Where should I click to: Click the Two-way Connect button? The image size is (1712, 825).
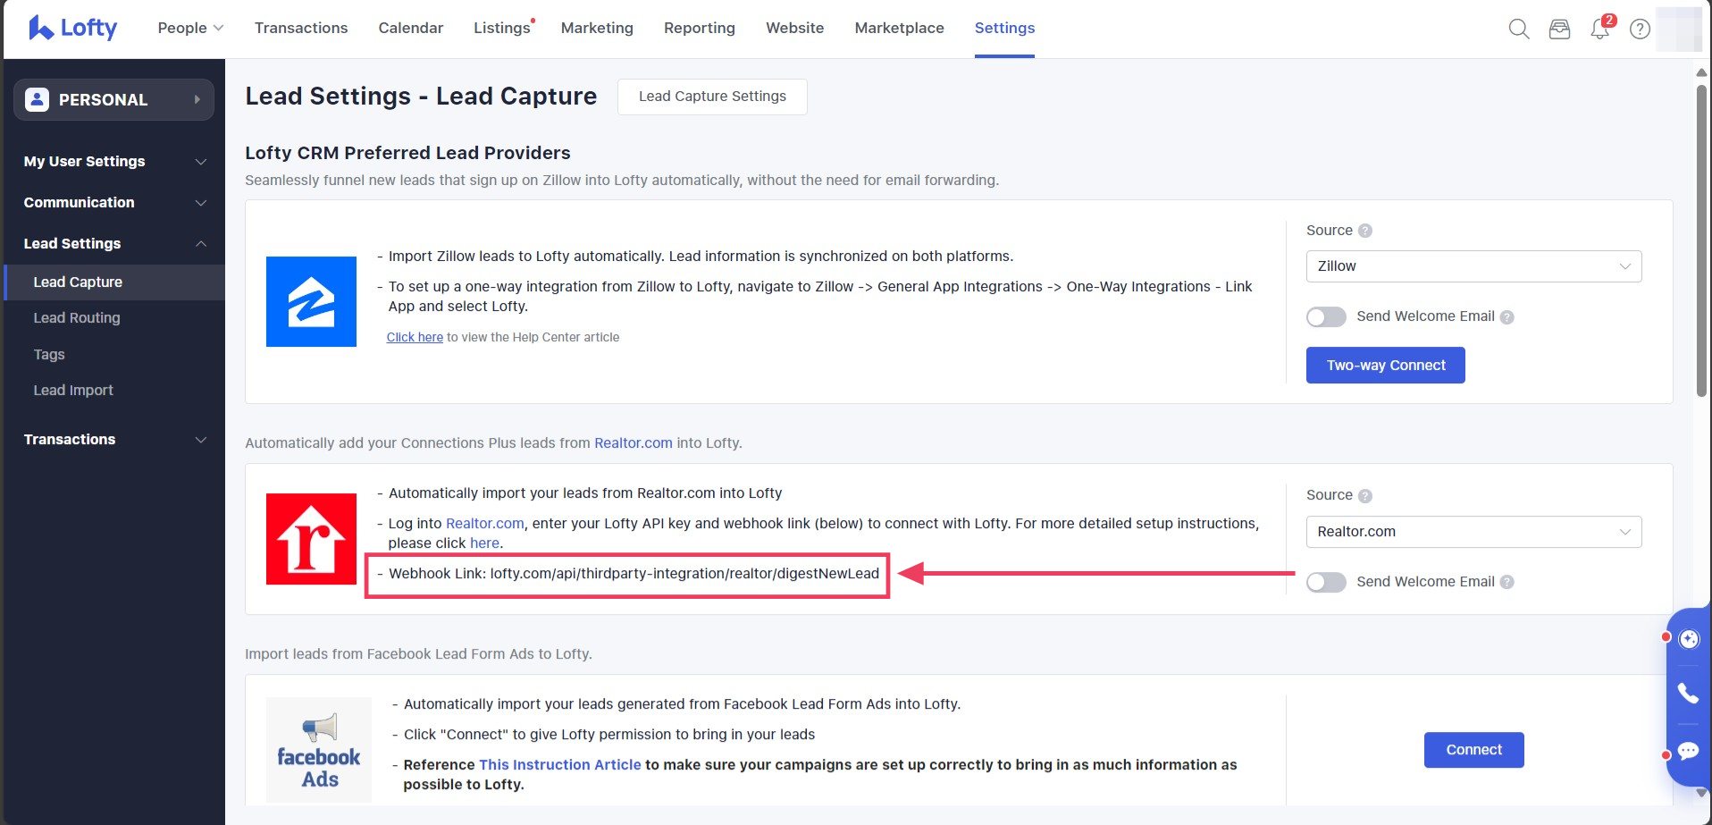click(x=1385, y=365)
